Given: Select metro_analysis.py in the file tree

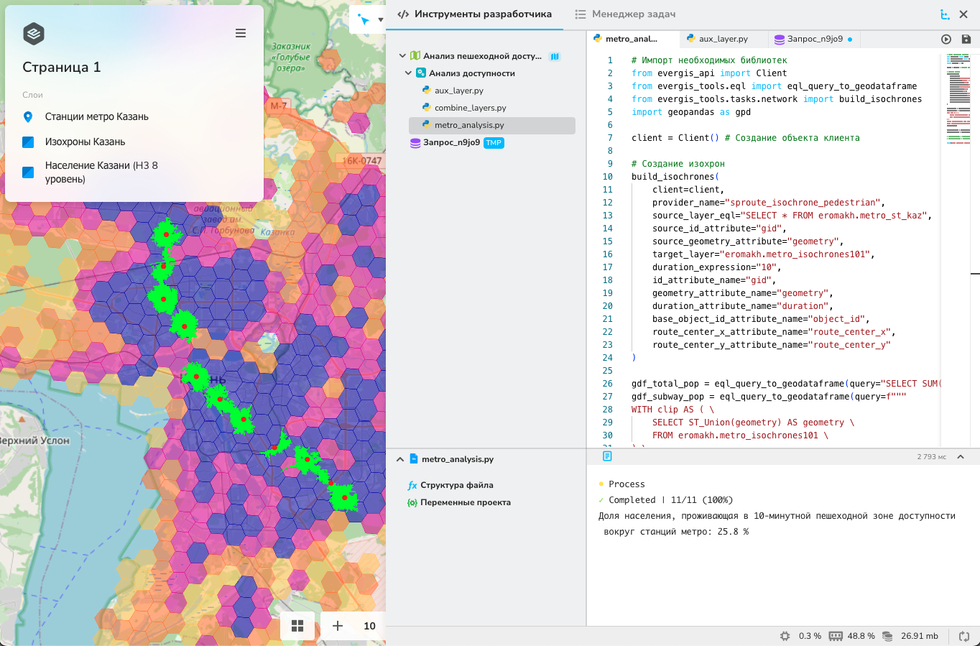Looking at the screenshot, I should click(x=492, y=125).
